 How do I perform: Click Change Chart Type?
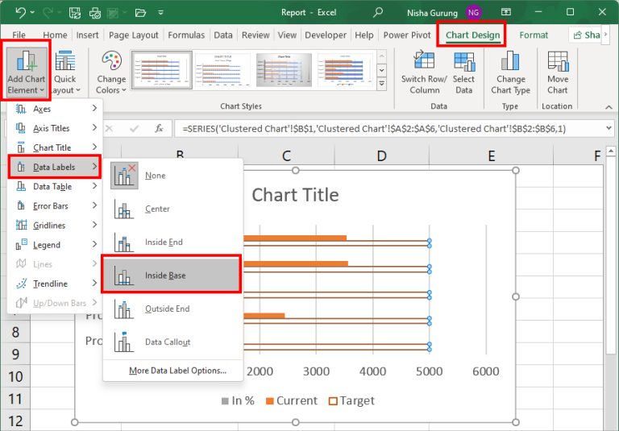click(x=510, y=73)
